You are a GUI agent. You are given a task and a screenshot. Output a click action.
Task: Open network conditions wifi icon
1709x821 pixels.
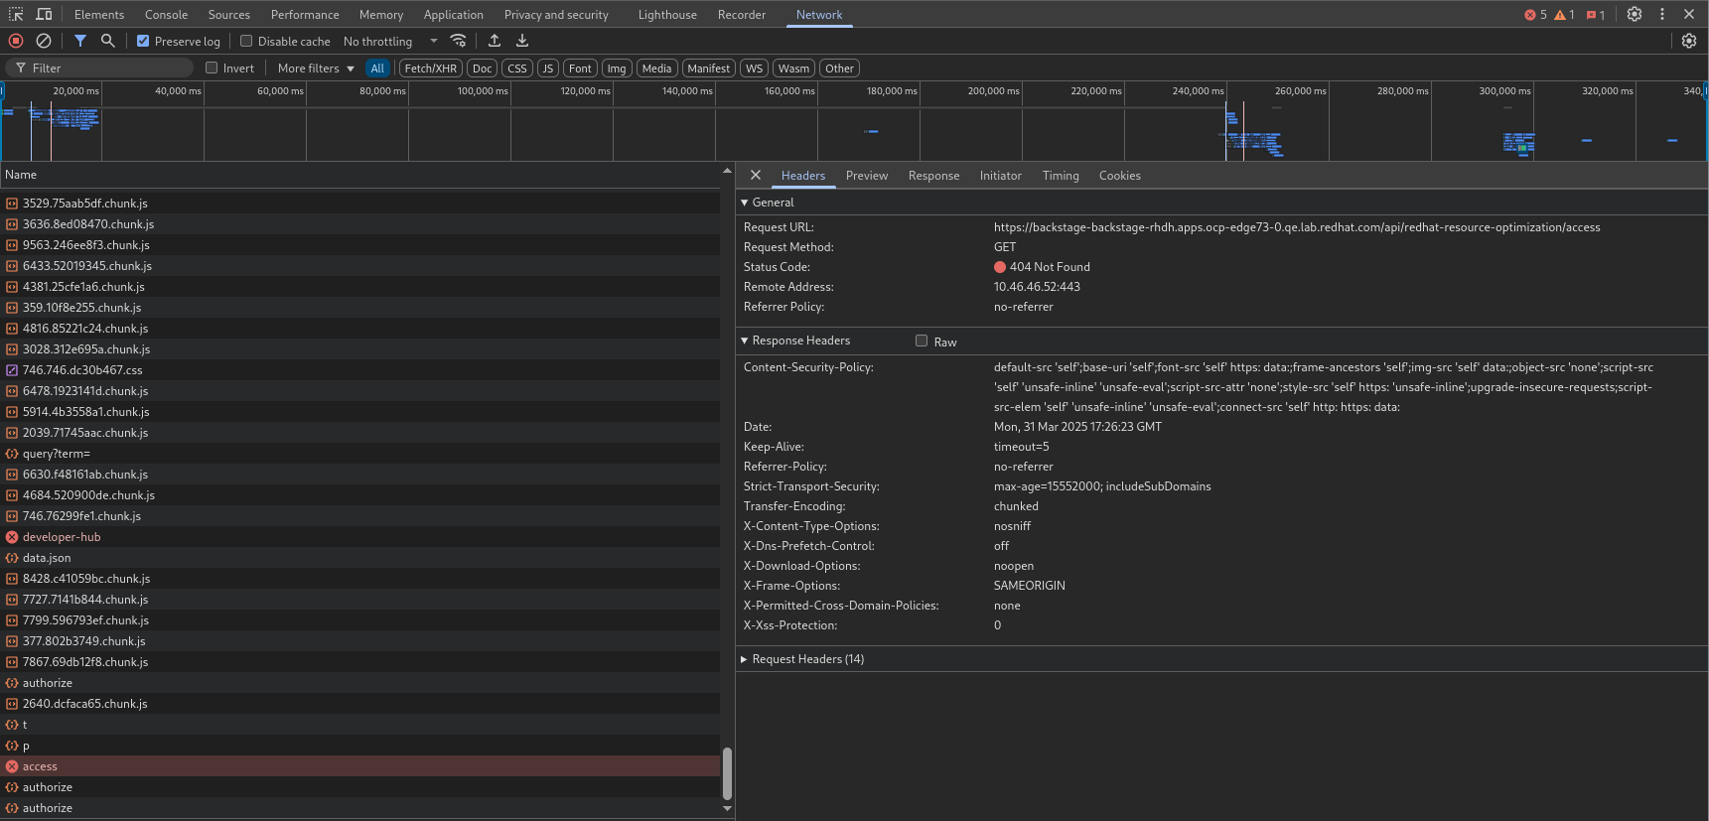(458, 41)
